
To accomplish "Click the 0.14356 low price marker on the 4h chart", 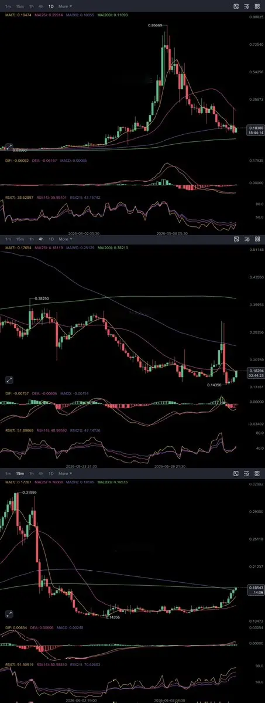I will coord(215,385).
